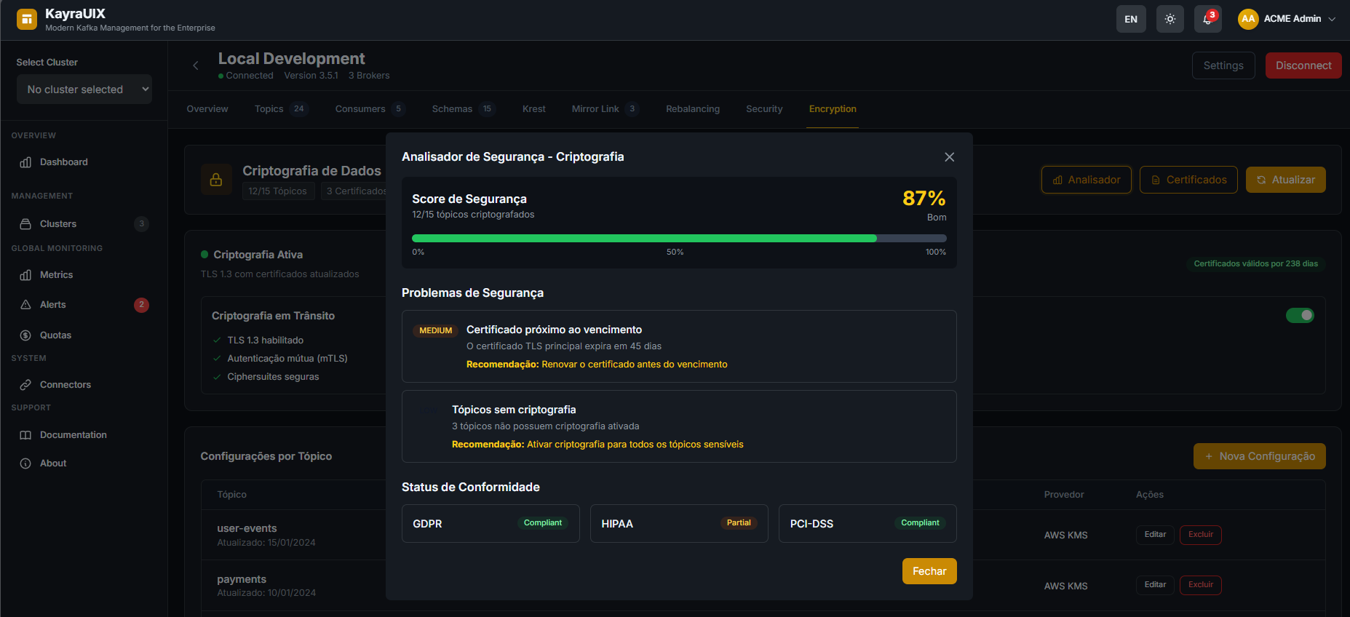
Task: Click the Alerts red badge showing 2
Action: pyautogui.click(x=141, y=305)
